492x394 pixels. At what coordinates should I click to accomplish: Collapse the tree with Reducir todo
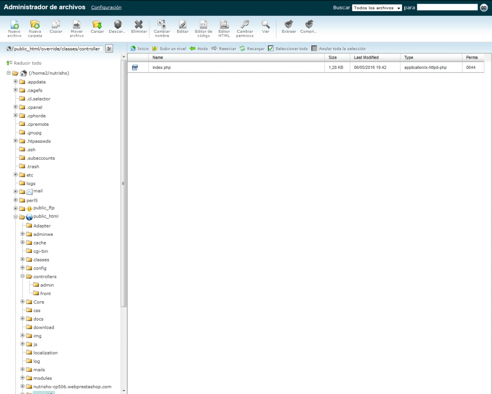[24, 63]
